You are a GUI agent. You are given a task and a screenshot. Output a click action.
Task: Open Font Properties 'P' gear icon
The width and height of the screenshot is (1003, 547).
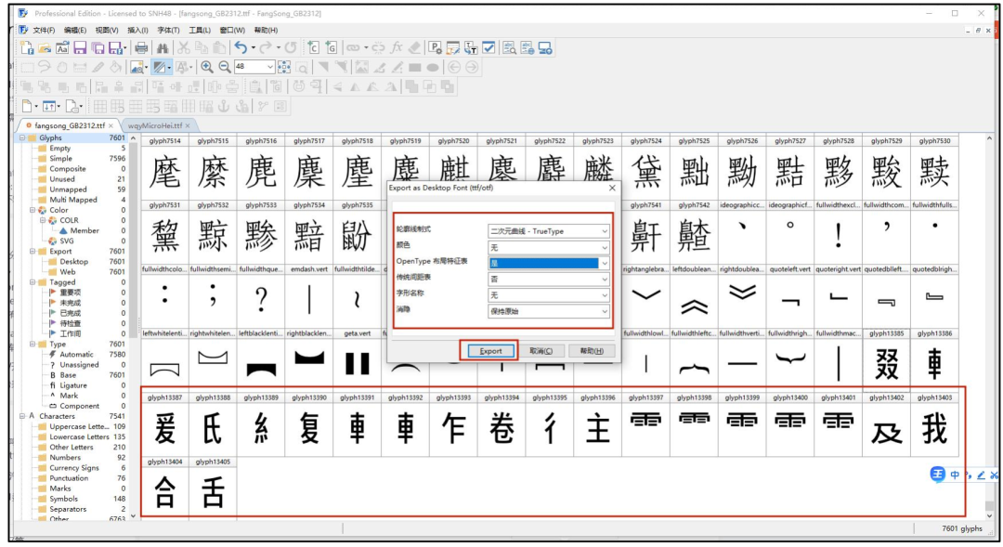[435, 48]
